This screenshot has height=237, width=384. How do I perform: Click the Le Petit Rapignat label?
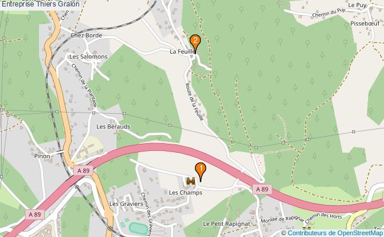tap(227, 224)
